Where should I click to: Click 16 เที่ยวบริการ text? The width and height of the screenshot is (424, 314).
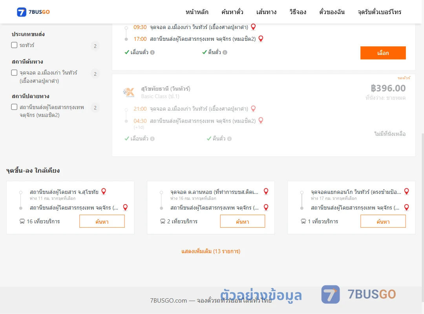coord(43,221)
